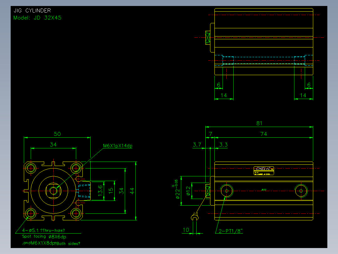Select the Model: JD 32X45 label

[37, 18]
